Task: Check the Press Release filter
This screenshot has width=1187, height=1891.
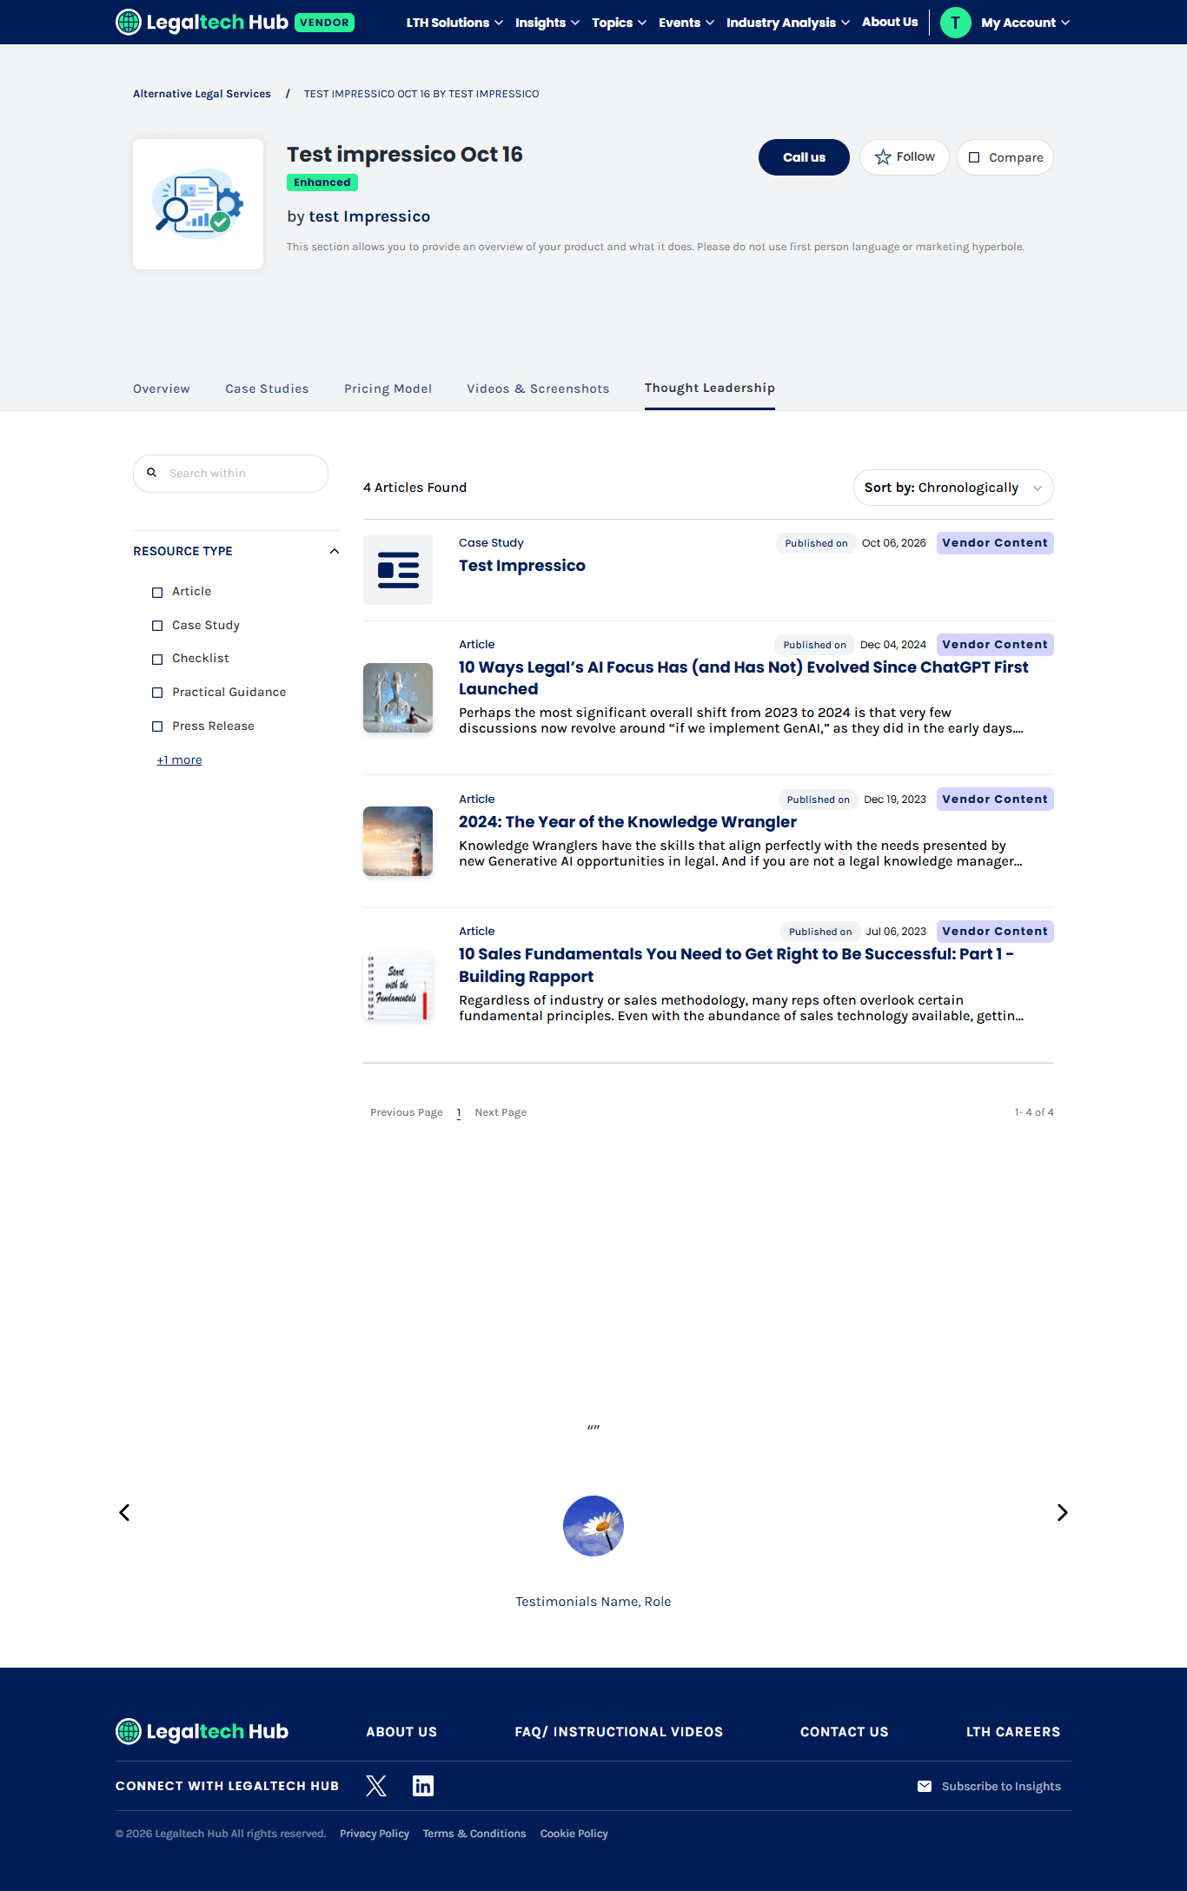Action: click(x=157, y=727)
